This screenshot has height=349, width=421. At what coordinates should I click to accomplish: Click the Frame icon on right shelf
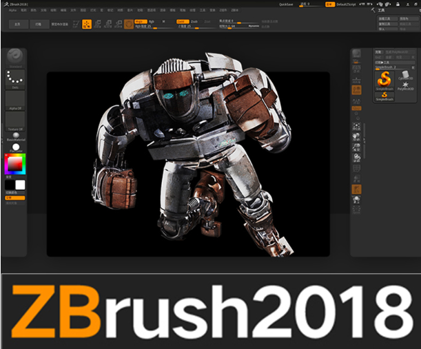[x=356, y=127]
